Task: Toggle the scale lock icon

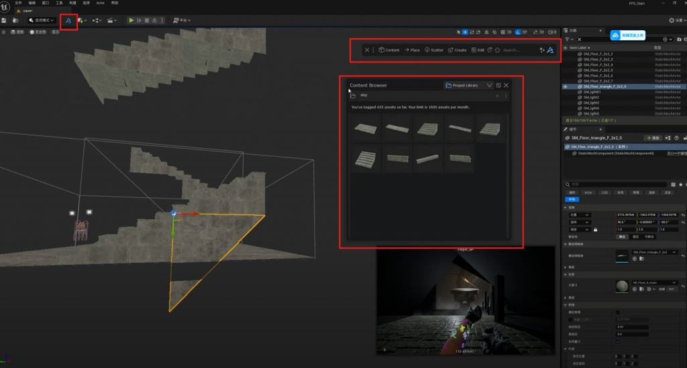Action: (x=595, y=230)
